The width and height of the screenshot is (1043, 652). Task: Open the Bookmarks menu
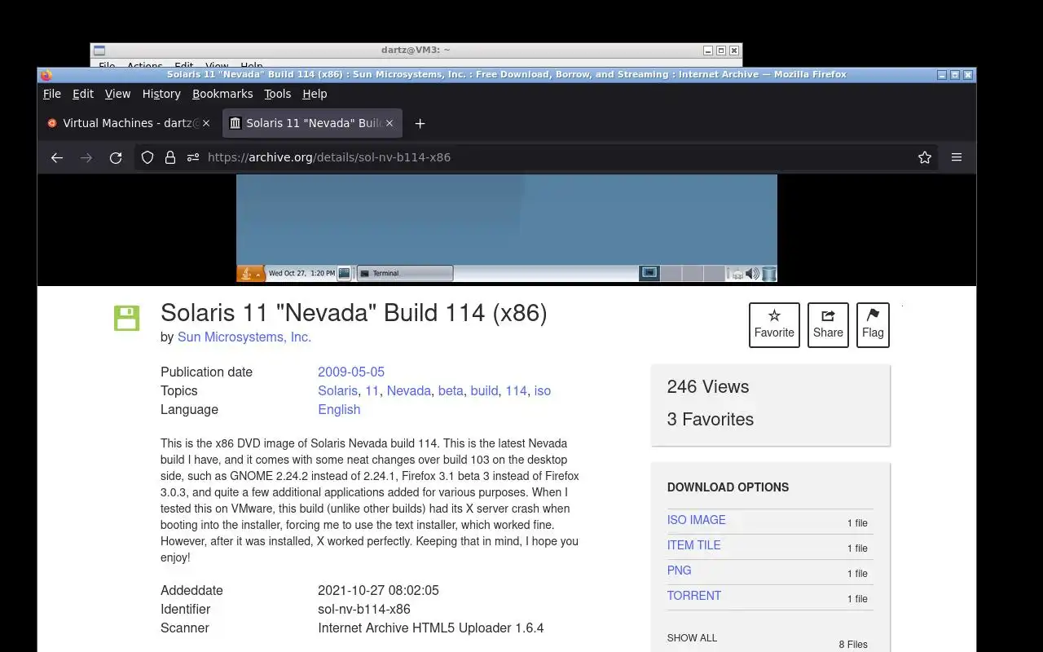click(x=222, y=94)
